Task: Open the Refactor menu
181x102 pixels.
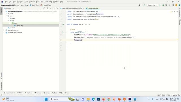Action: click(x=32, y=2)
